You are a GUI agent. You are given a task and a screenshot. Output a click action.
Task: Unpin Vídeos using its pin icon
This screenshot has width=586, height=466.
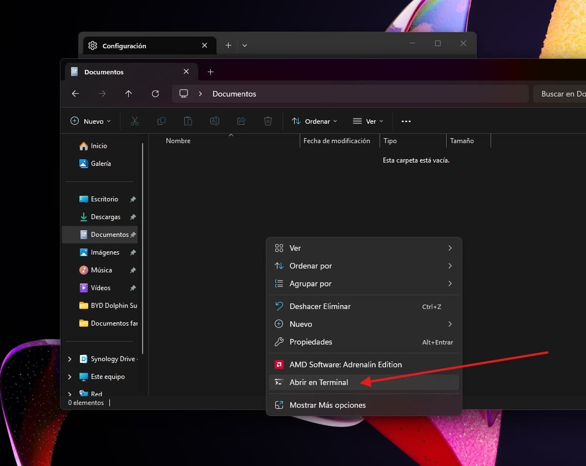[133, 288]
